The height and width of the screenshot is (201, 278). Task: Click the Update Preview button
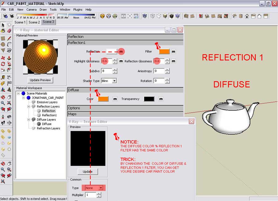click(40, 80)
